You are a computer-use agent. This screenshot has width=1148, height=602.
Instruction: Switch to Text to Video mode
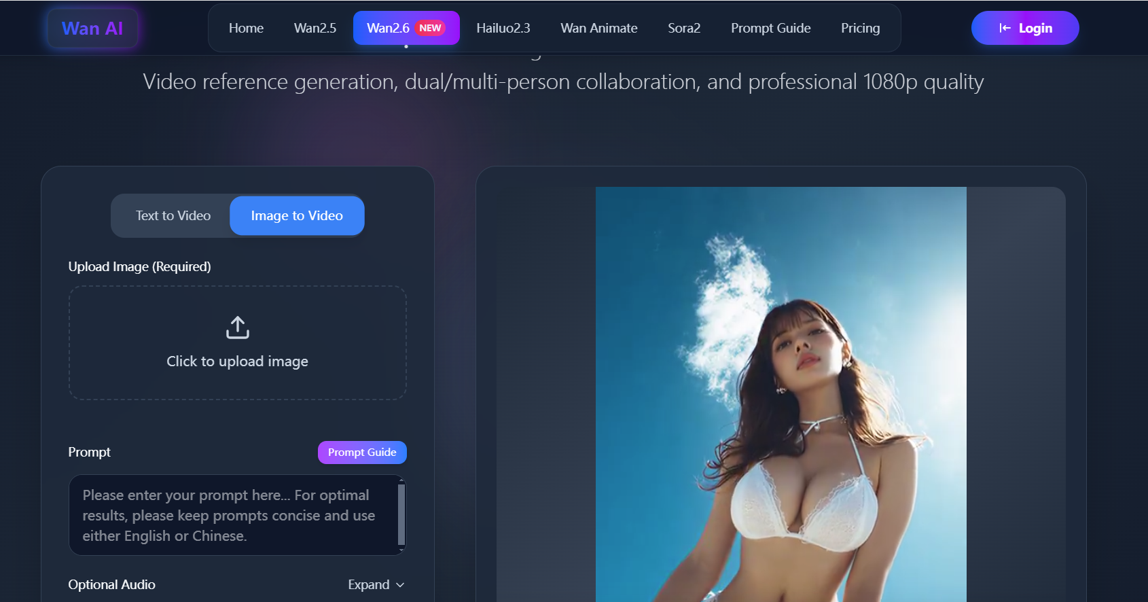pos(173,216)
